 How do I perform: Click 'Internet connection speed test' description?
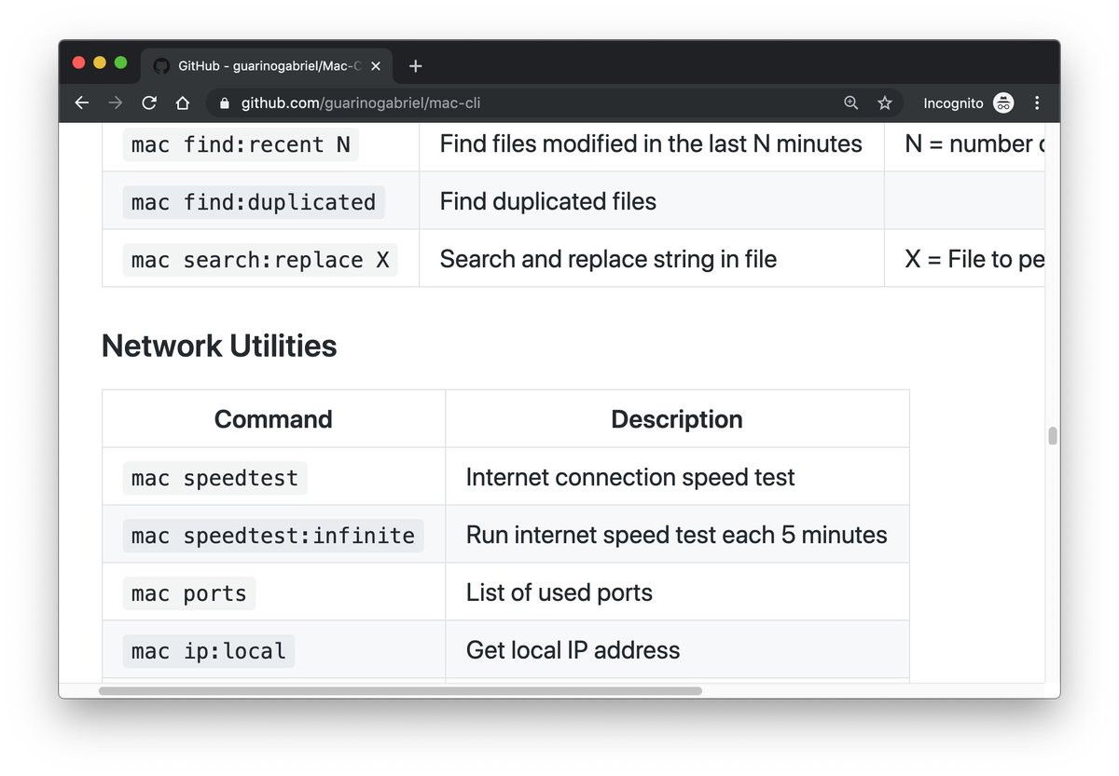[x=630, y=478]
